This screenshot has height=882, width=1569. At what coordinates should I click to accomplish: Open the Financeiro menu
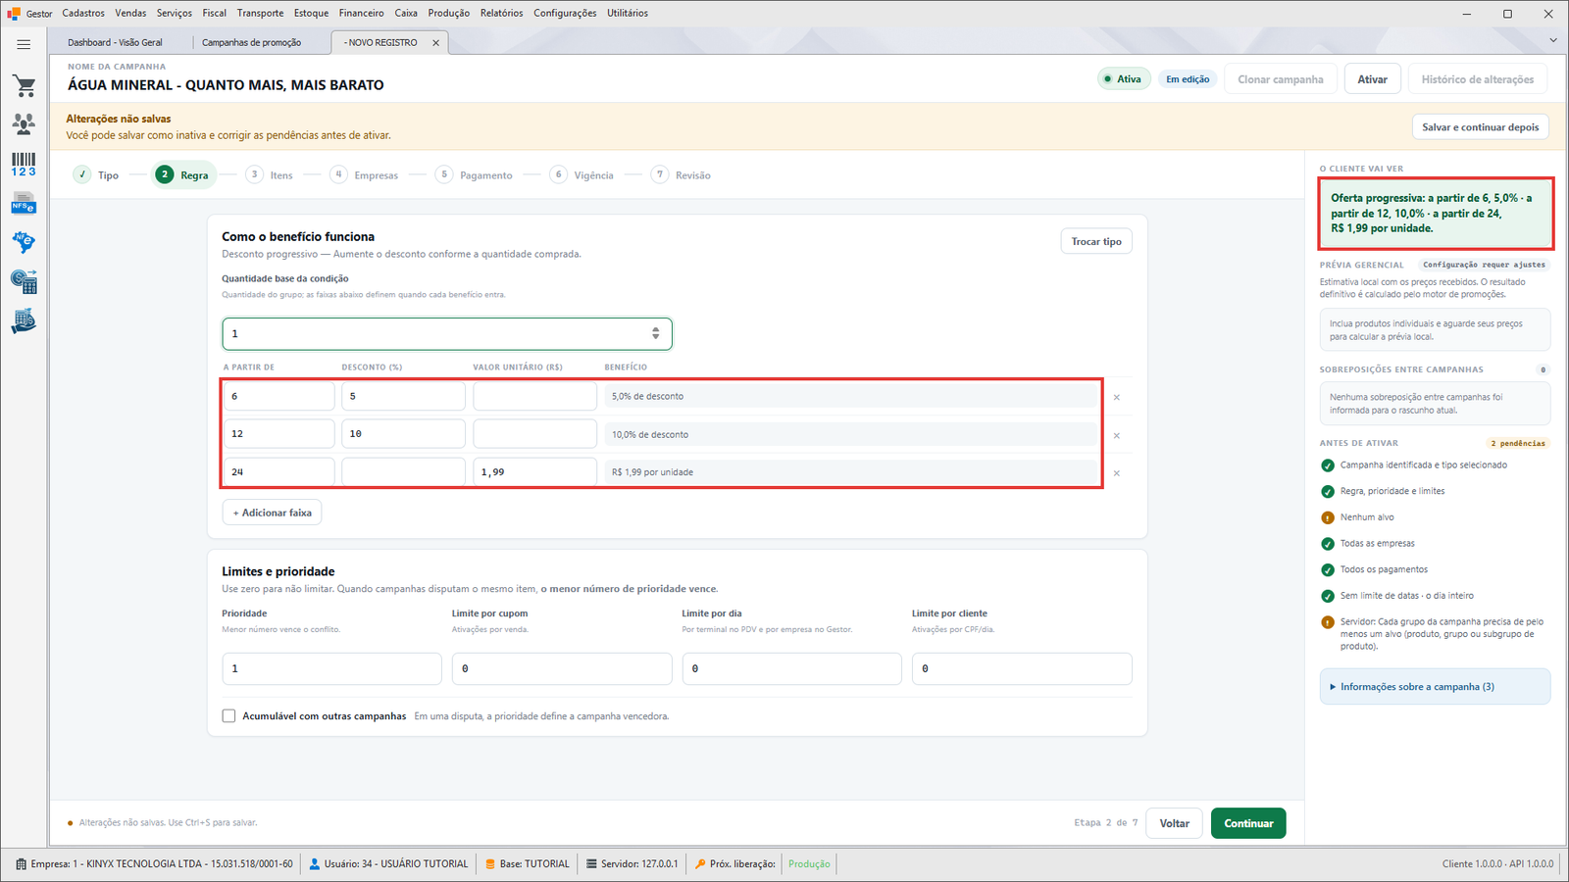pyautogui.click(x=362, y=13)
